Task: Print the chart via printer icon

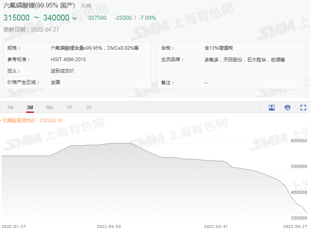Action: [288, 108]
